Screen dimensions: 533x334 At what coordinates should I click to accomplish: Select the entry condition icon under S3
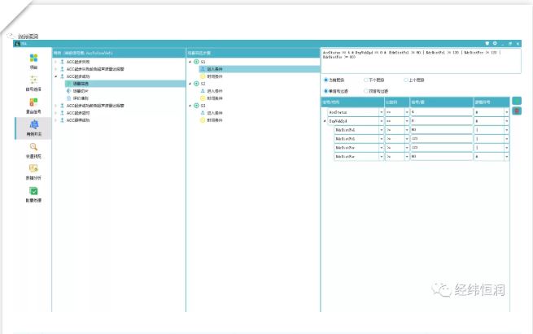point(203,113)
